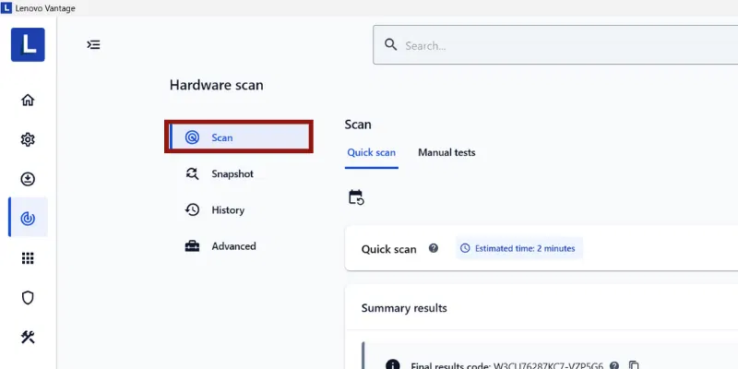This screenshot has height=369, width=738.
Task: Open the system update download icon
Action: (28, 179)
